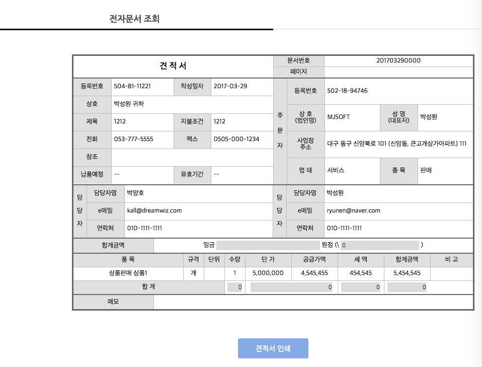The width and height of the screenshot is (482, 367).
Task: Select the 업태 label cell
Action: pyautogui.click(x=305, y=171)
